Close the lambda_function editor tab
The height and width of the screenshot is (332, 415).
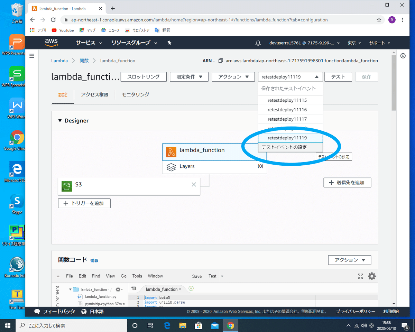(x=180, y=289)
